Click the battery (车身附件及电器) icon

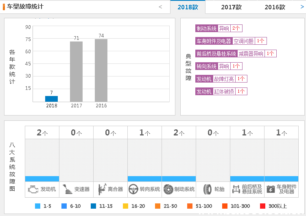270,189
